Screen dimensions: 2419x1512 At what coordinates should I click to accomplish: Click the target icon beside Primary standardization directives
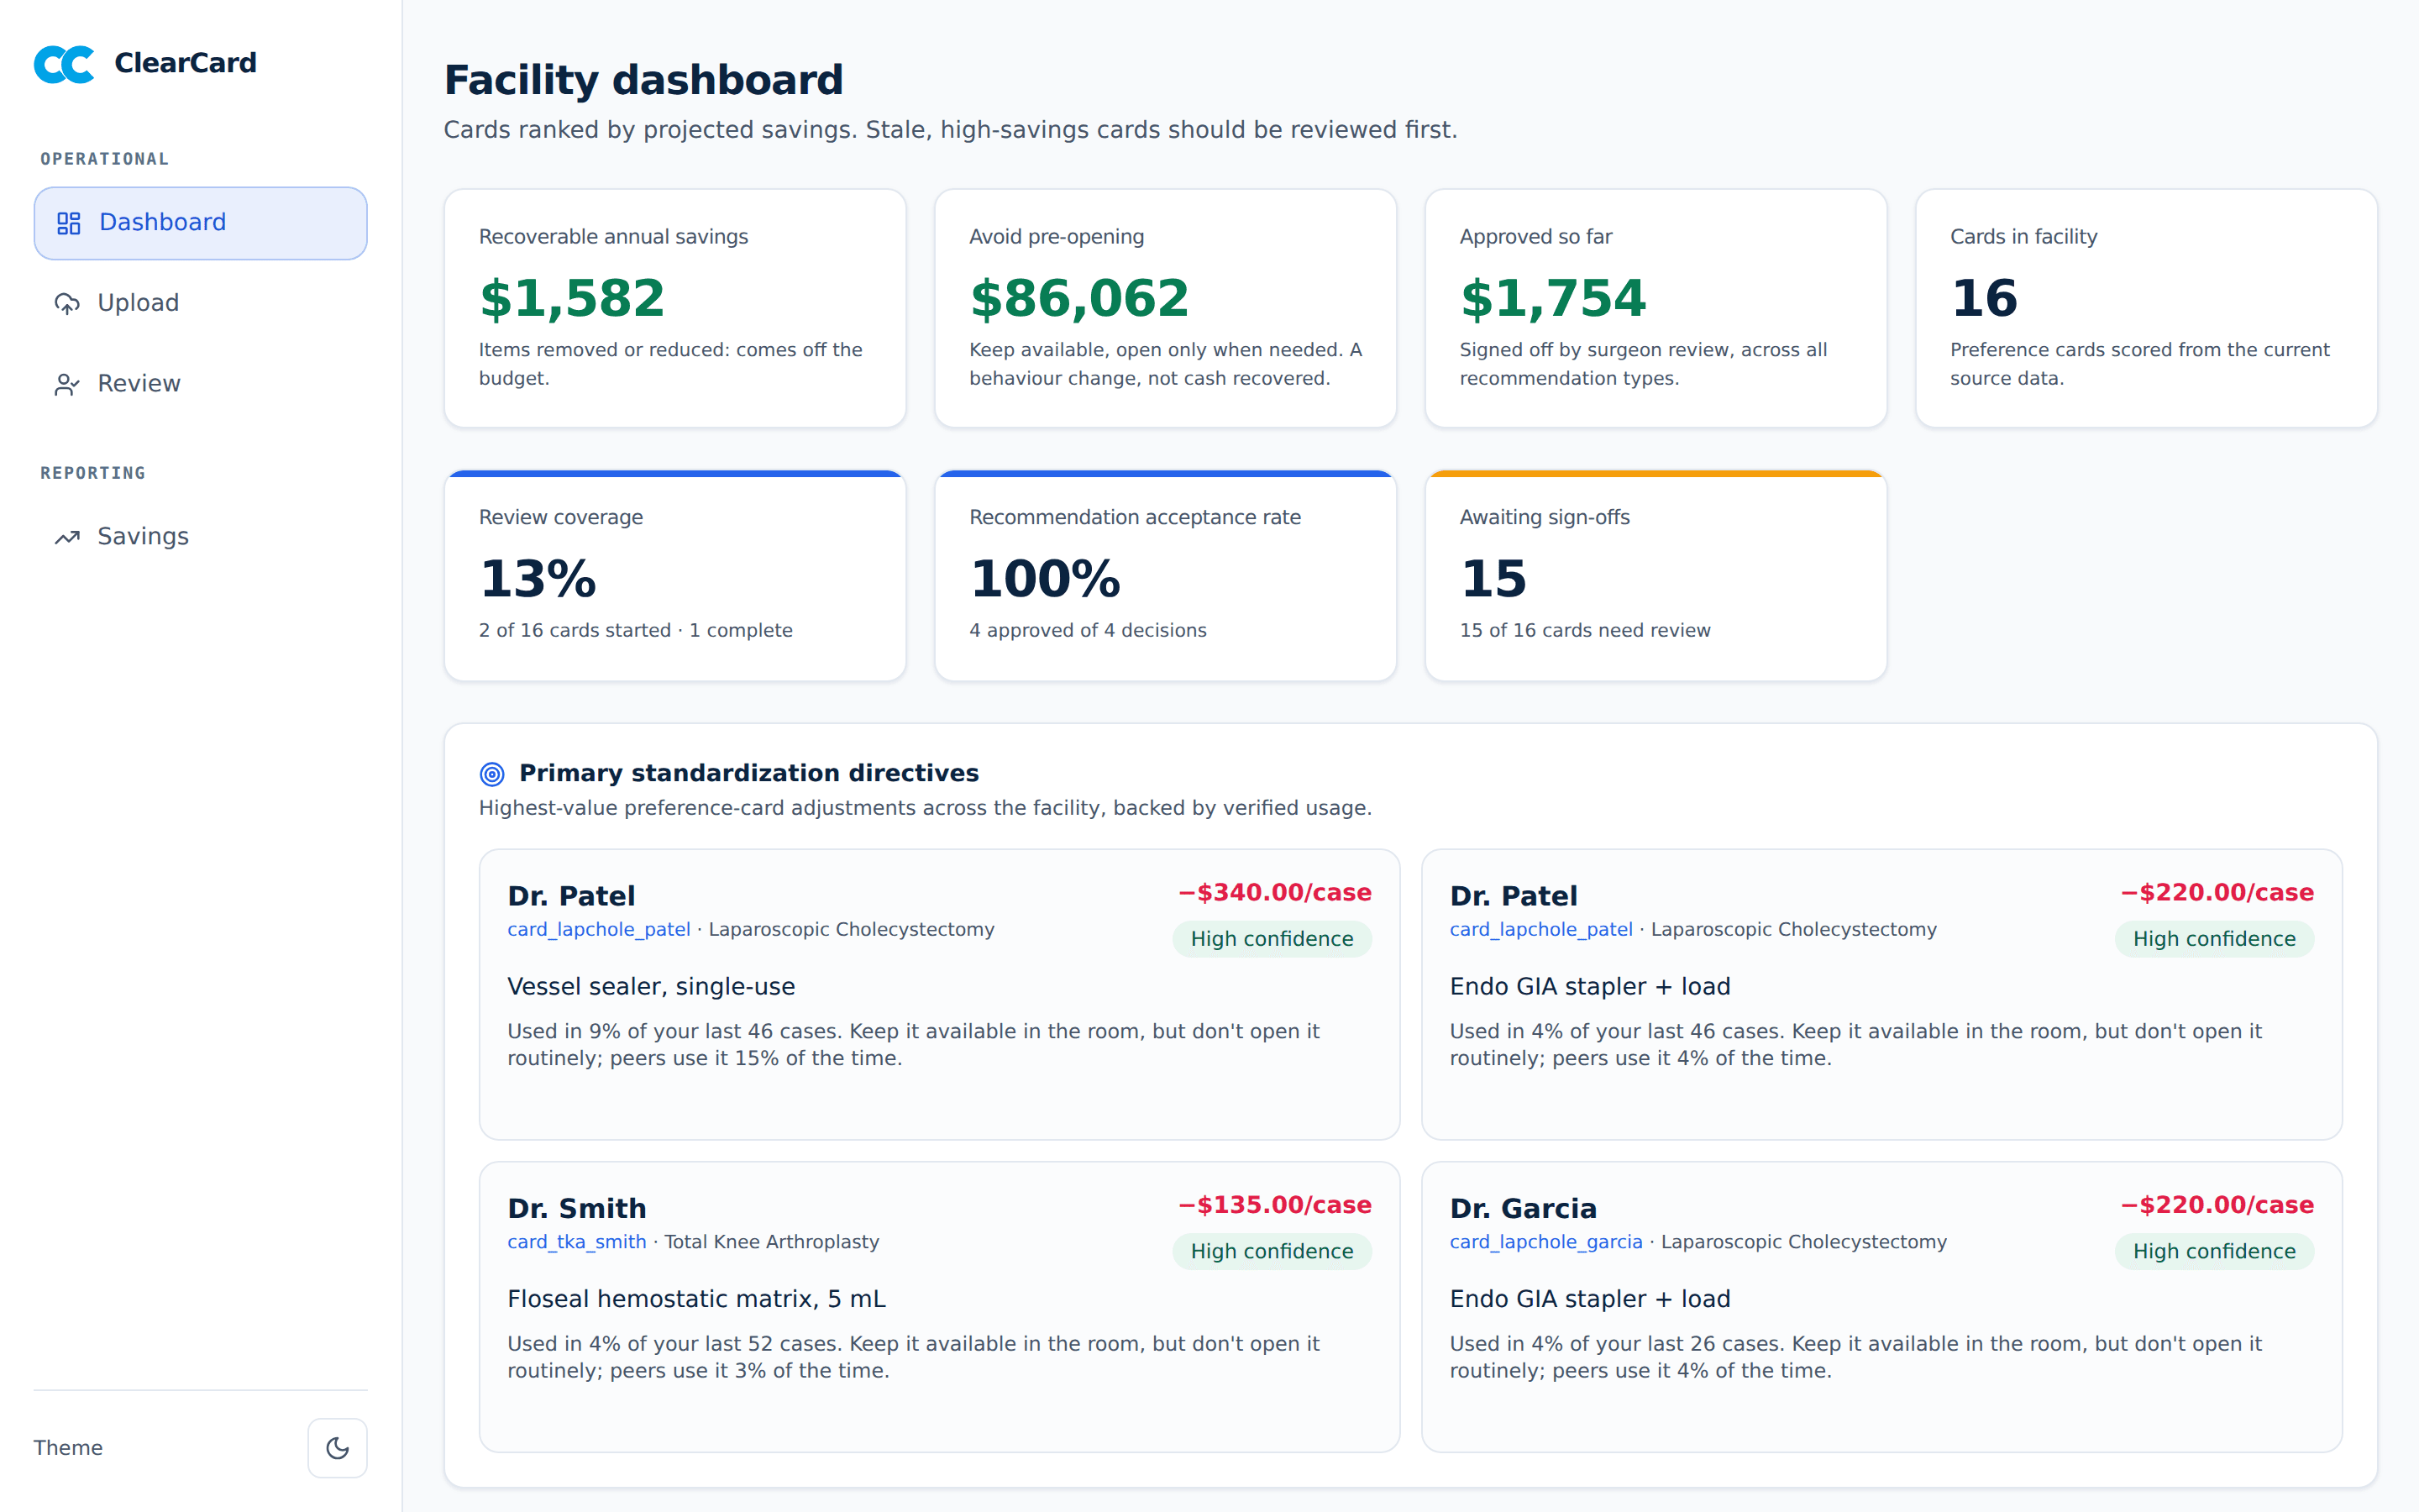(x=492, y=774)
